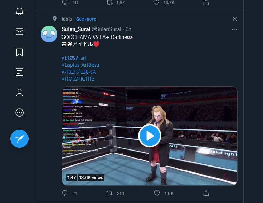Expand the More circle menu in sidebar
This screenshot has height=203, width=263.
coord(19,113)
